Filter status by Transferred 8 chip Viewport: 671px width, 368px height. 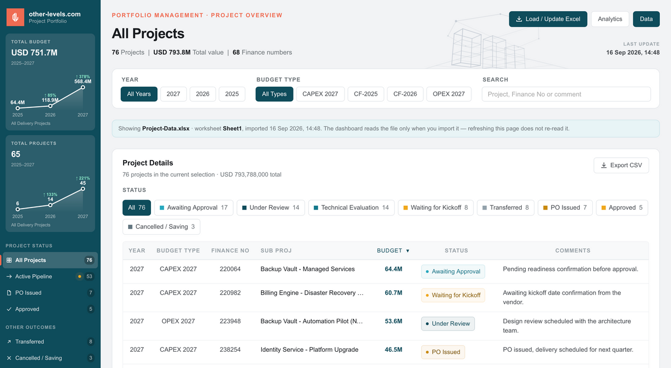(x=505, y=207)
